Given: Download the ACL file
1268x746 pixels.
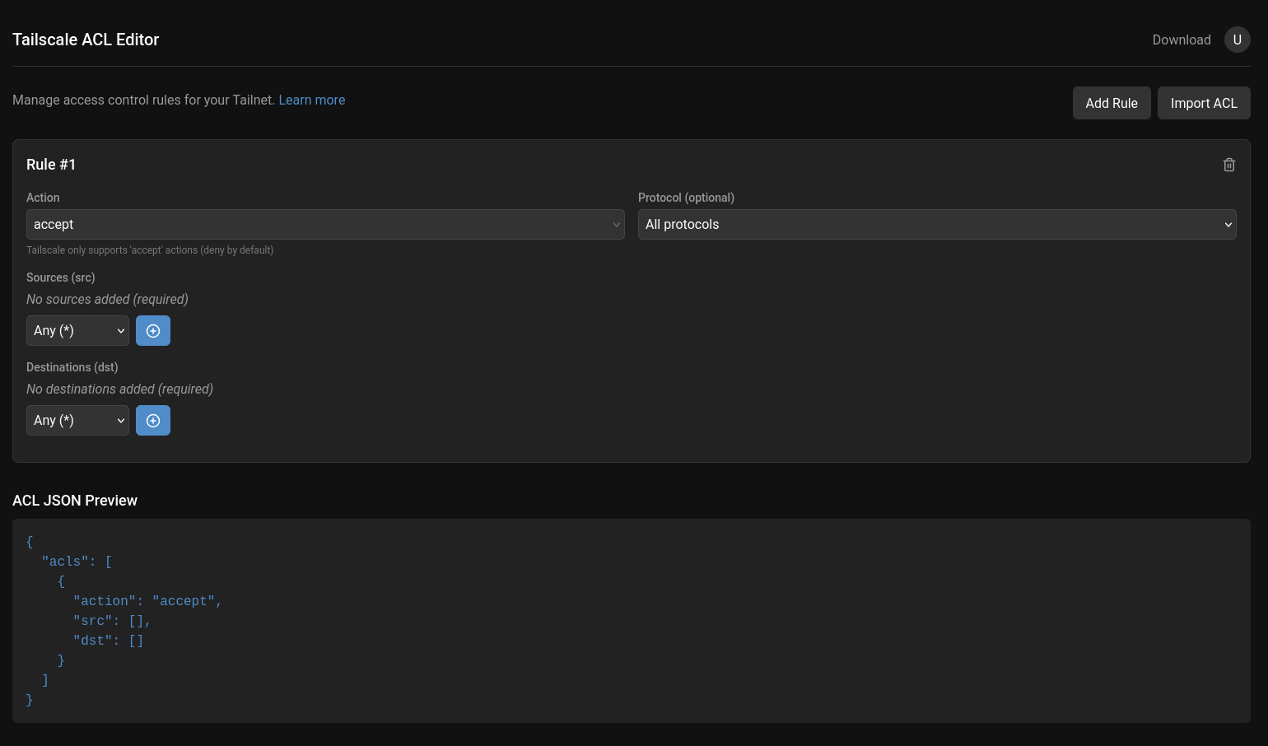Looking at the screenshot, I should click(x=1182, y=40).
